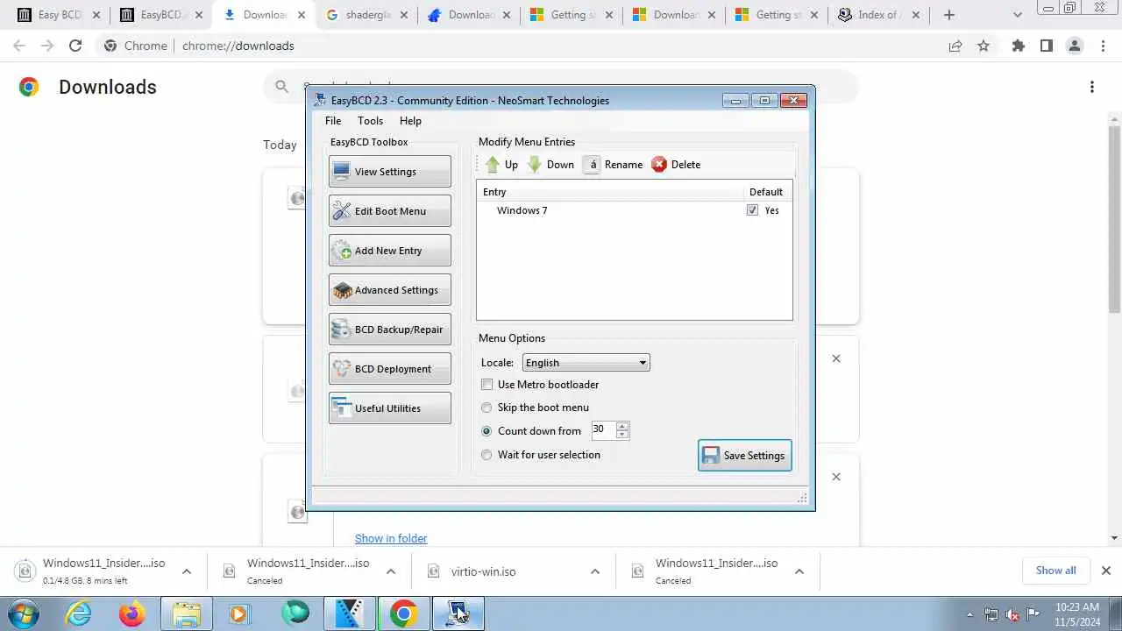Viewport: 1122px width, 631px height.
Task: Rename the selected boot entry
Action: pos(613,165)
